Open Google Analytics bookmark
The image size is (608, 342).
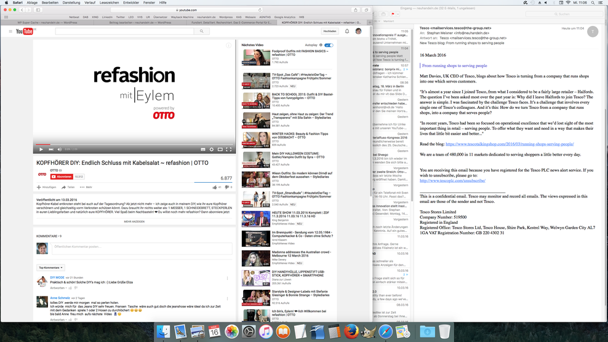tap(284, 17)
